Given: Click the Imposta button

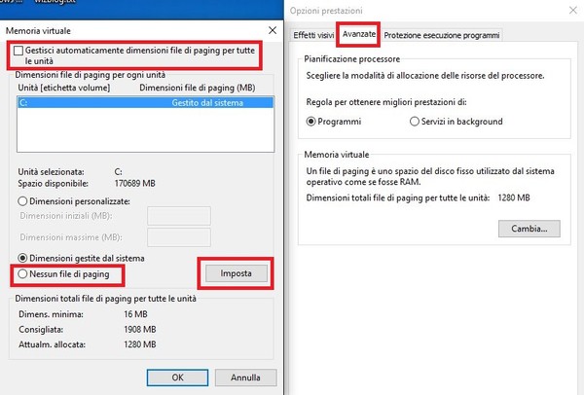Looking at the screenshot, I should pos(237,273).
